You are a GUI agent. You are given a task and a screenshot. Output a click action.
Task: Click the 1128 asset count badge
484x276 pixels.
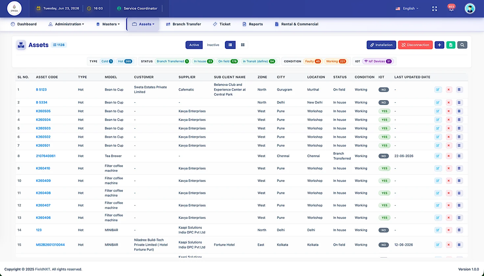point(59,45)
